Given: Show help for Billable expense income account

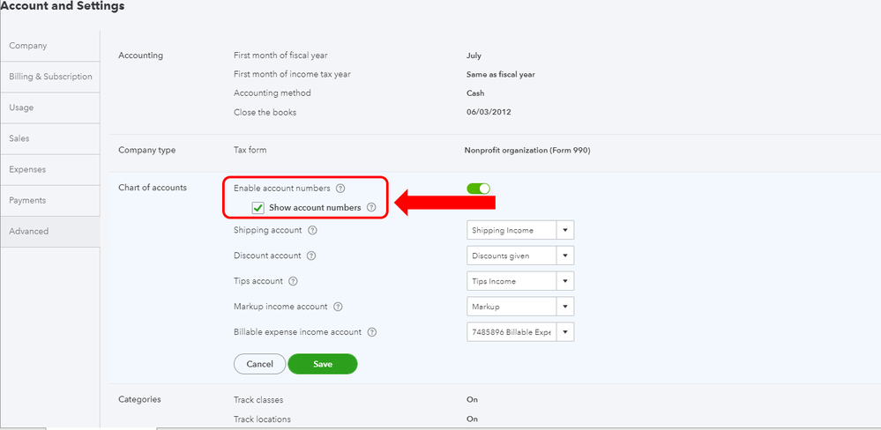Looking at the screenshot, I should (x=372, y=332).
